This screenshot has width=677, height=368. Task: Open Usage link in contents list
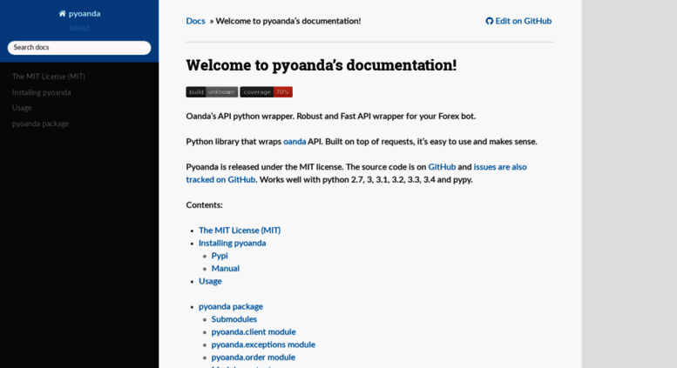pyautogui.click(x=210, y=281)
